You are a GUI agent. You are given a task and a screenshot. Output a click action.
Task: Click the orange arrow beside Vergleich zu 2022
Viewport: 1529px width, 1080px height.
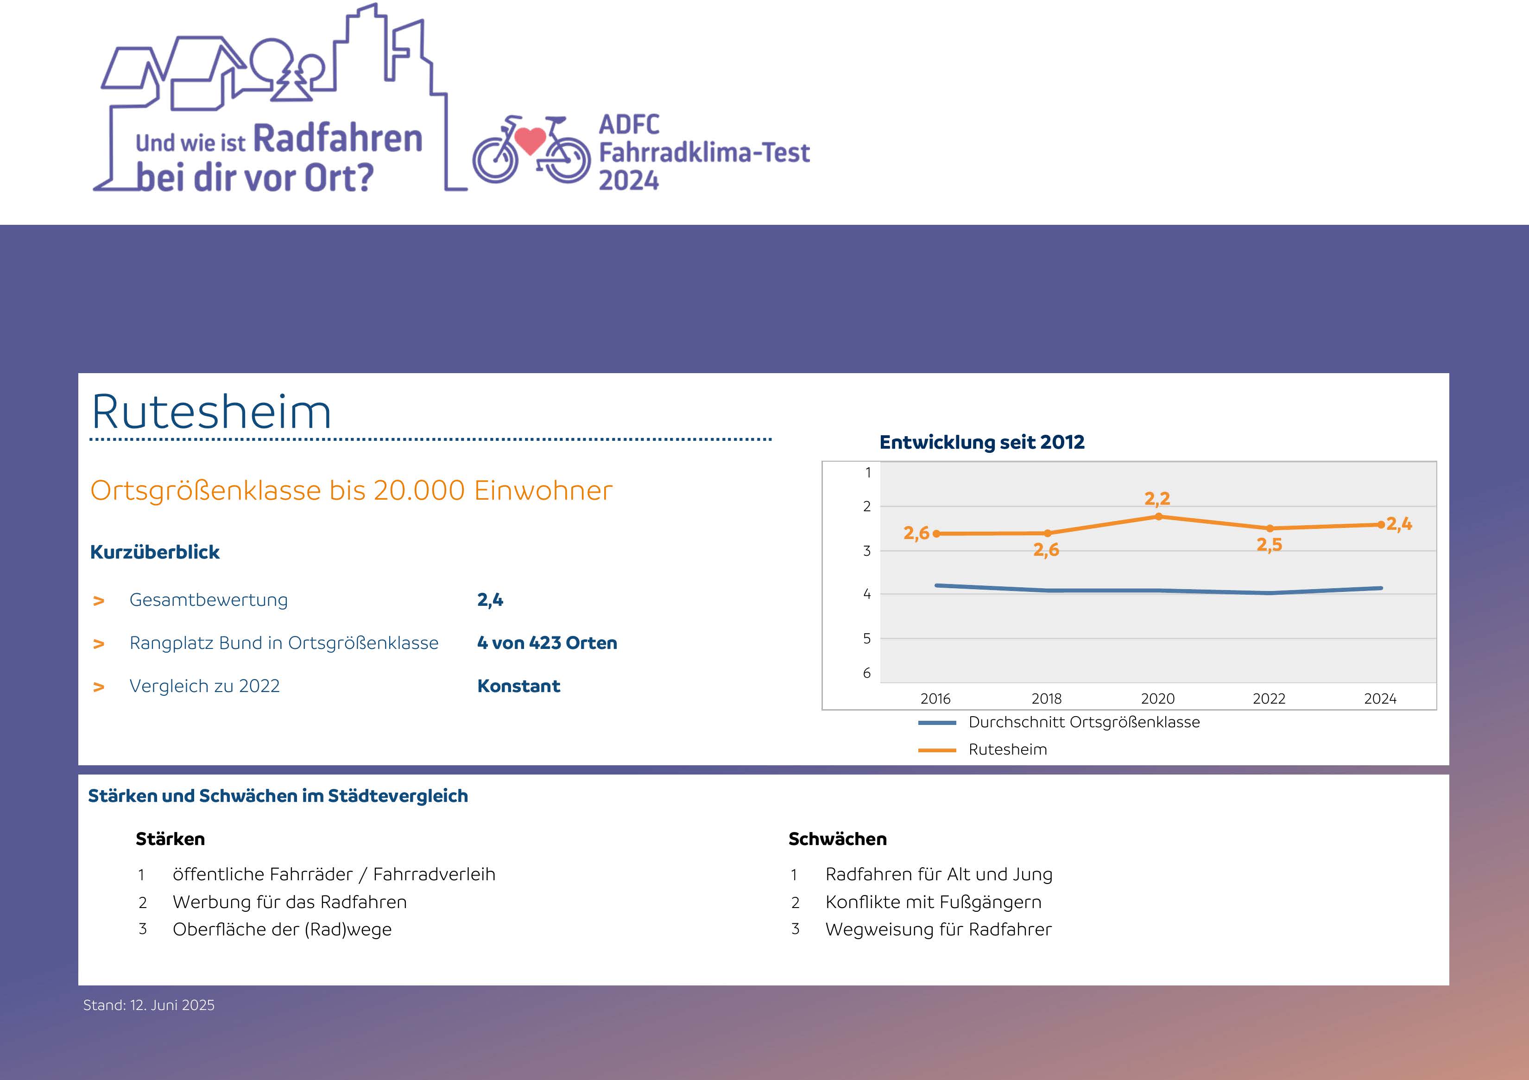99,687
